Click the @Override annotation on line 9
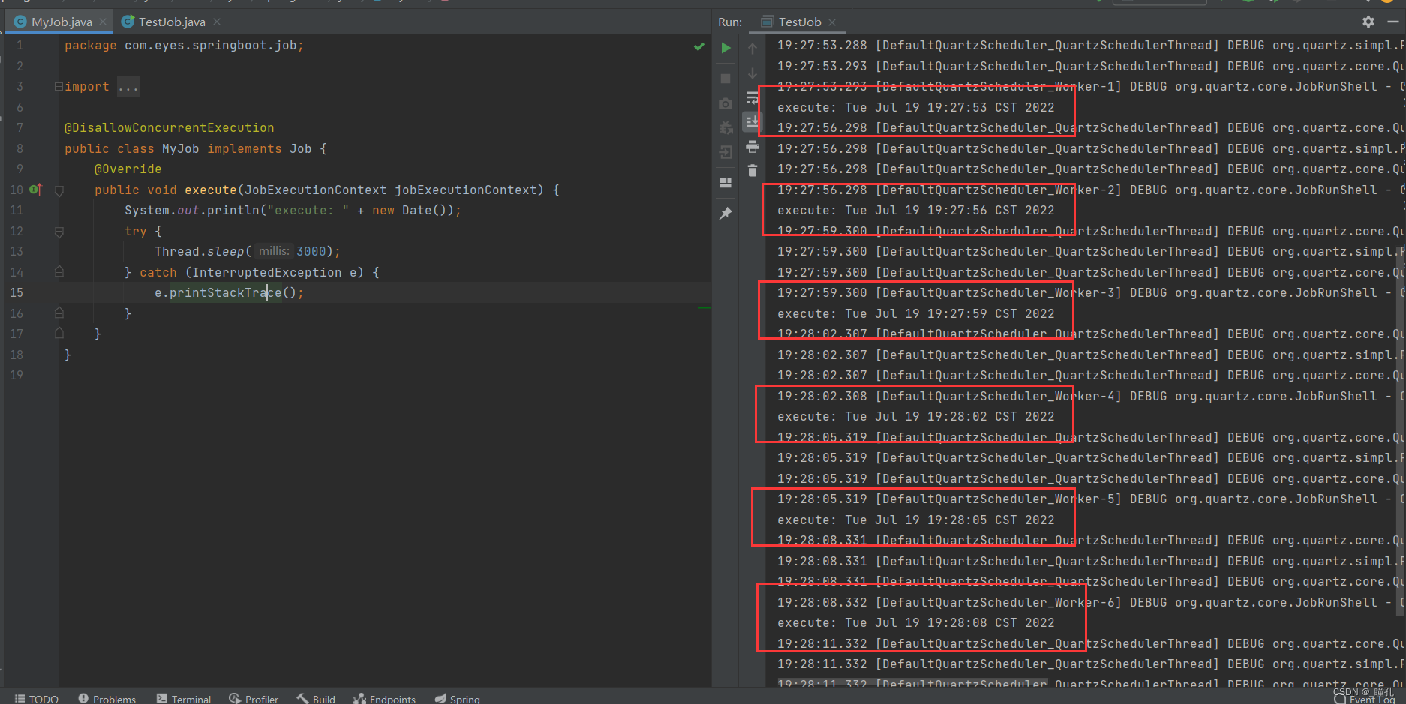The image size is (1406, 704). pyautogui.click(x=128, y=169)
